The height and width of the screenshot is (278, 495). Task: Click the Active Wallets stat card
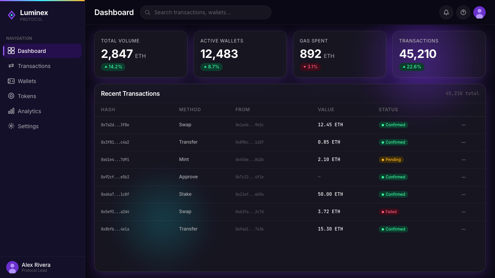(240, 54)
